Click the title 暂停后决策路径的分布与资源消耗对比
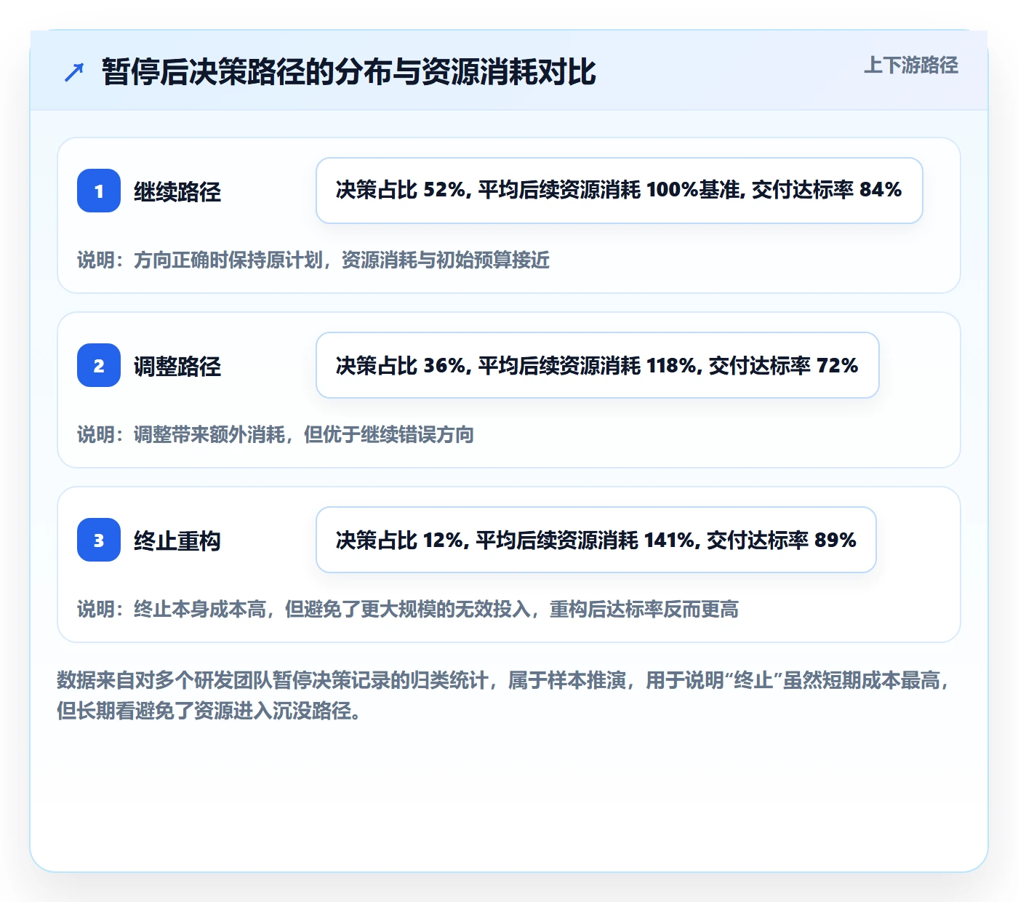This screenshot has width=1018, height=902. coord(349,72)
